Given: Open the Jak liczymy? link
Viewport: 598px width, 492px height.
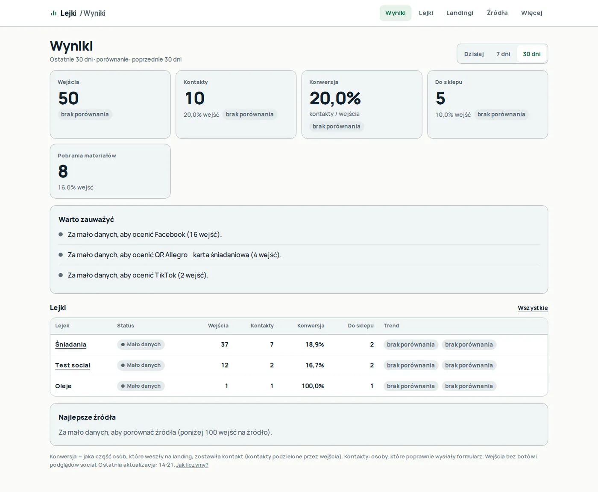Looking at the screenshot, I should [192, 465].
